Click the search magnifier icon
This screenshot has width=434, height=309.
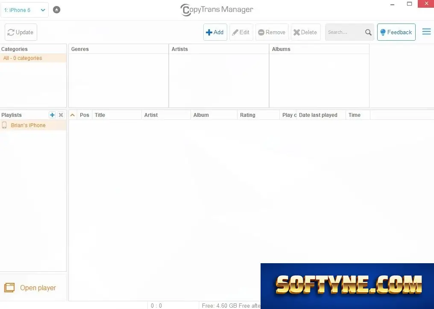point(368,32)
